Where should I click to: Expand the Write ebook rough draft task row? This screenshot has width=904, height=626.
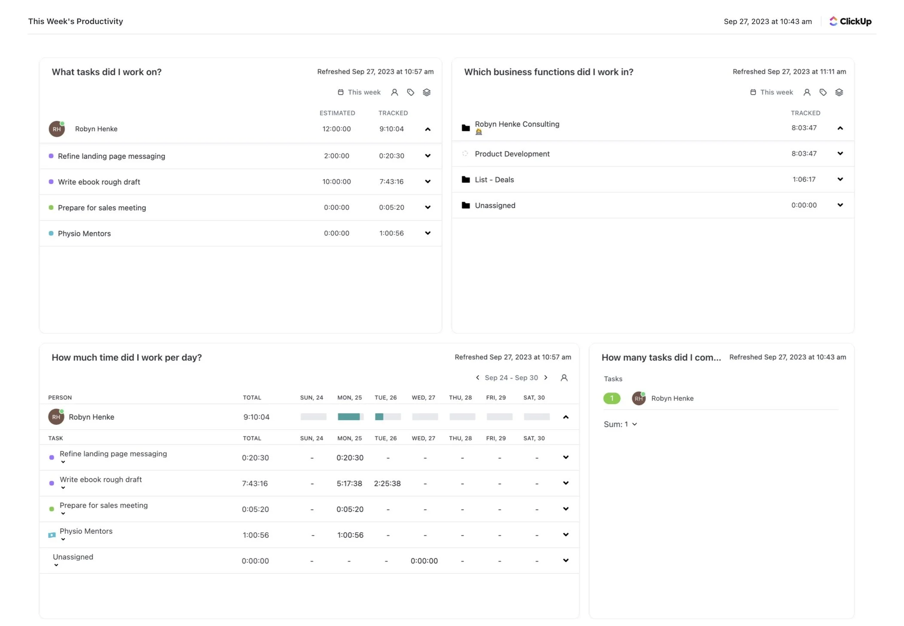click(566, 483)
